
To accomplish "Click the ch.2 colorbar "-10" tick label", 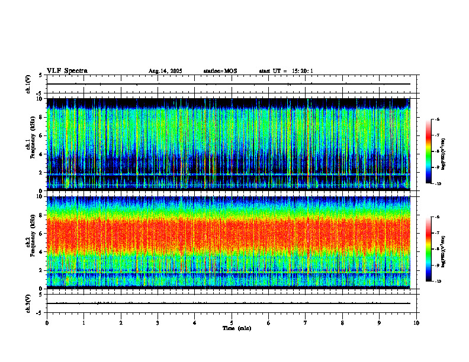I will (x=438, y=282).
